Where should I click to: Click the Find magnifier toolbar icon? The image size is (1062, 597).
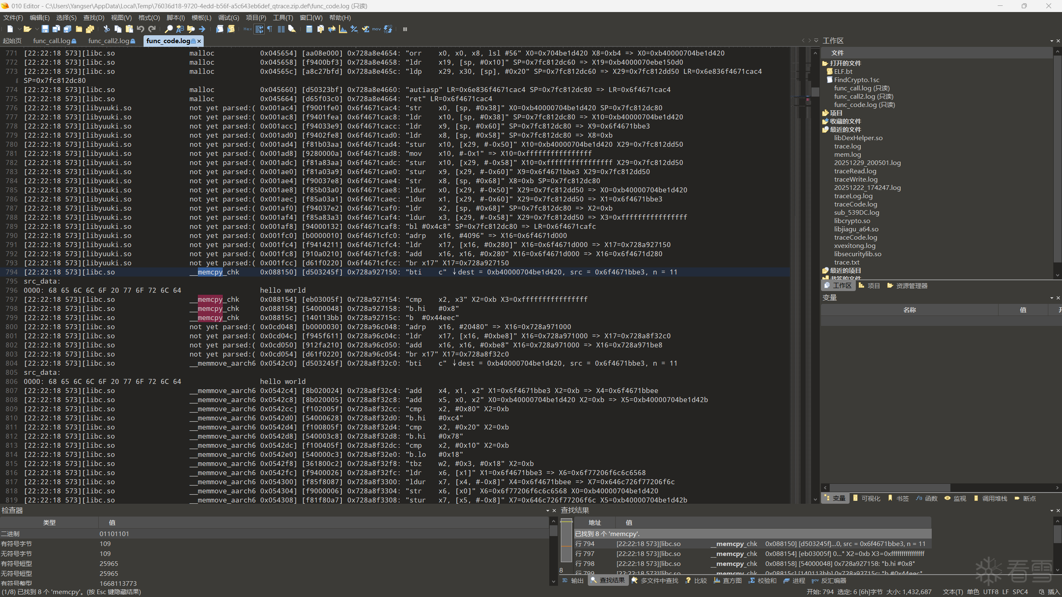[168, 29]
